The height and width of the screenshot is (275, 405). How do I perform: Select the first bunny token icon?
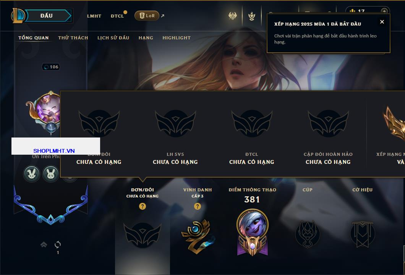coord(31,173)
